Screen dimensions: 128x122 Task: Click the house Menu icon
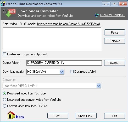[x=11, y=115]
